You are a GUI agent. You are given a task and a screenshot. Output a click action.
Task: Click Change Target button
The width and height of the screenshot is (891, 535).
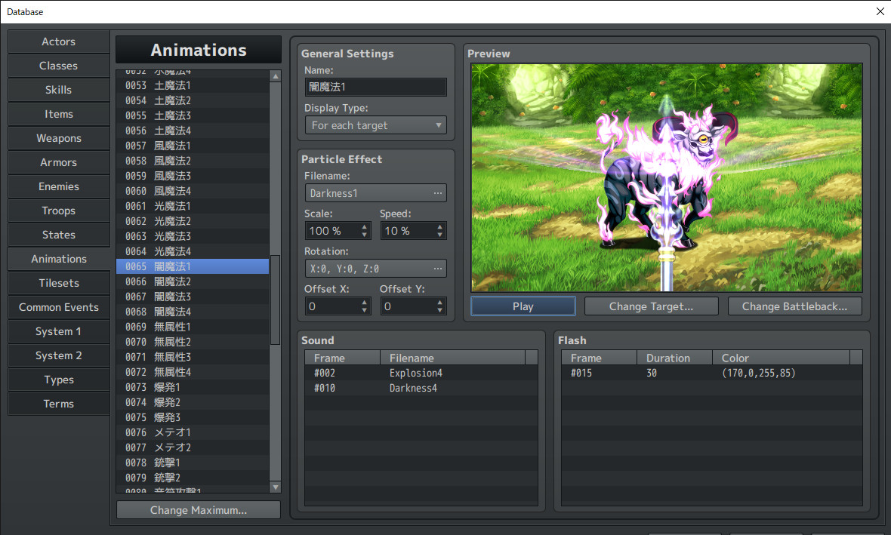[651, 306]
